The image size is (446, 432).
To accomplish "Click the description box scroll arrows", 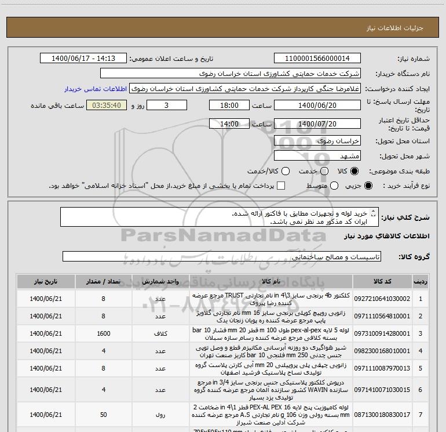I will tap(374, 213).
